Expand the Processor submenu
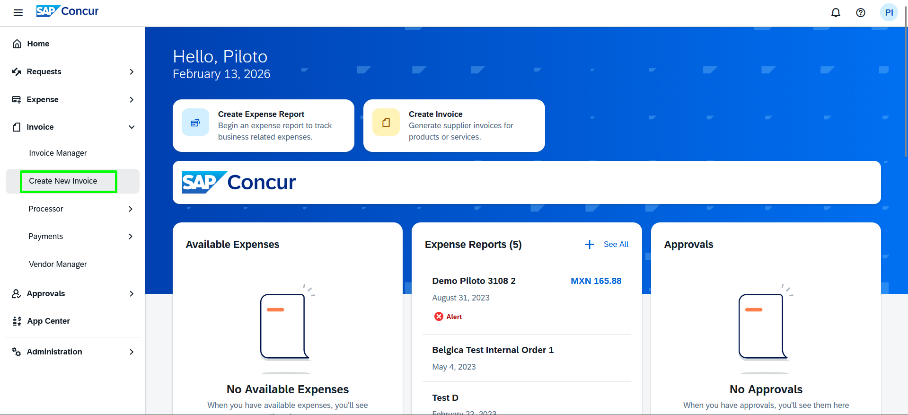This screenshot has width=908, height=415. pos(131,209)
